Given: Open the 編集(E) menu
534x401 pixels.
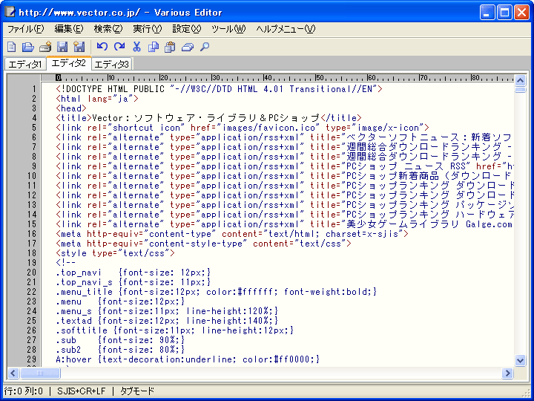Looking at the screenshot, I should (x=69, y=29).
